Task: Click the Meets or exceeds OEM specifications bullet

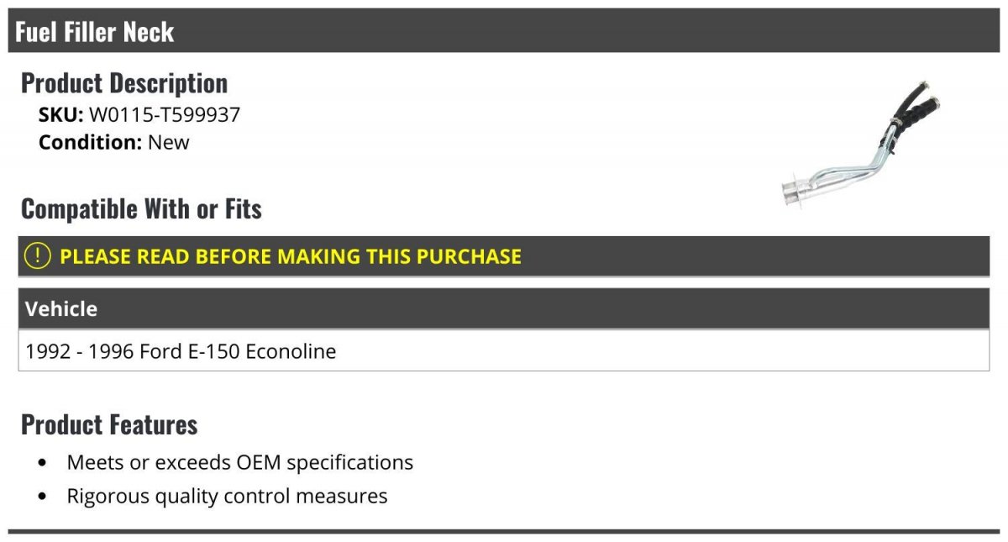Action: (240, 462)
